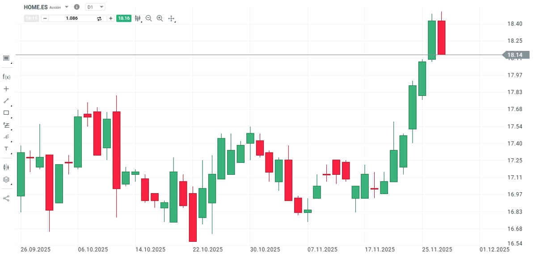Open the layers icon in sidebar
Image resolution: width=536 pixels, height=256 pixels.
pyautogui.click(x=6, y=179)
